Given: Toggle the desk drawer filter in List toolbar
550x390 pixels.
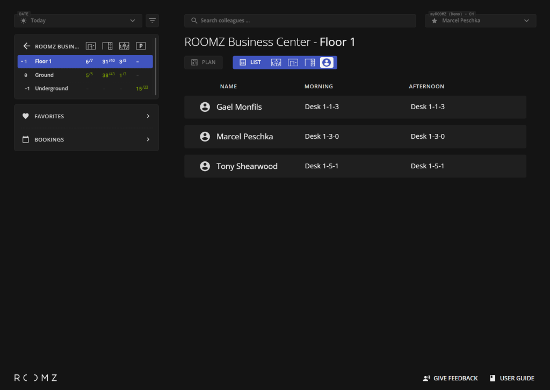Looking at the screenshot, I should point(309,62).
